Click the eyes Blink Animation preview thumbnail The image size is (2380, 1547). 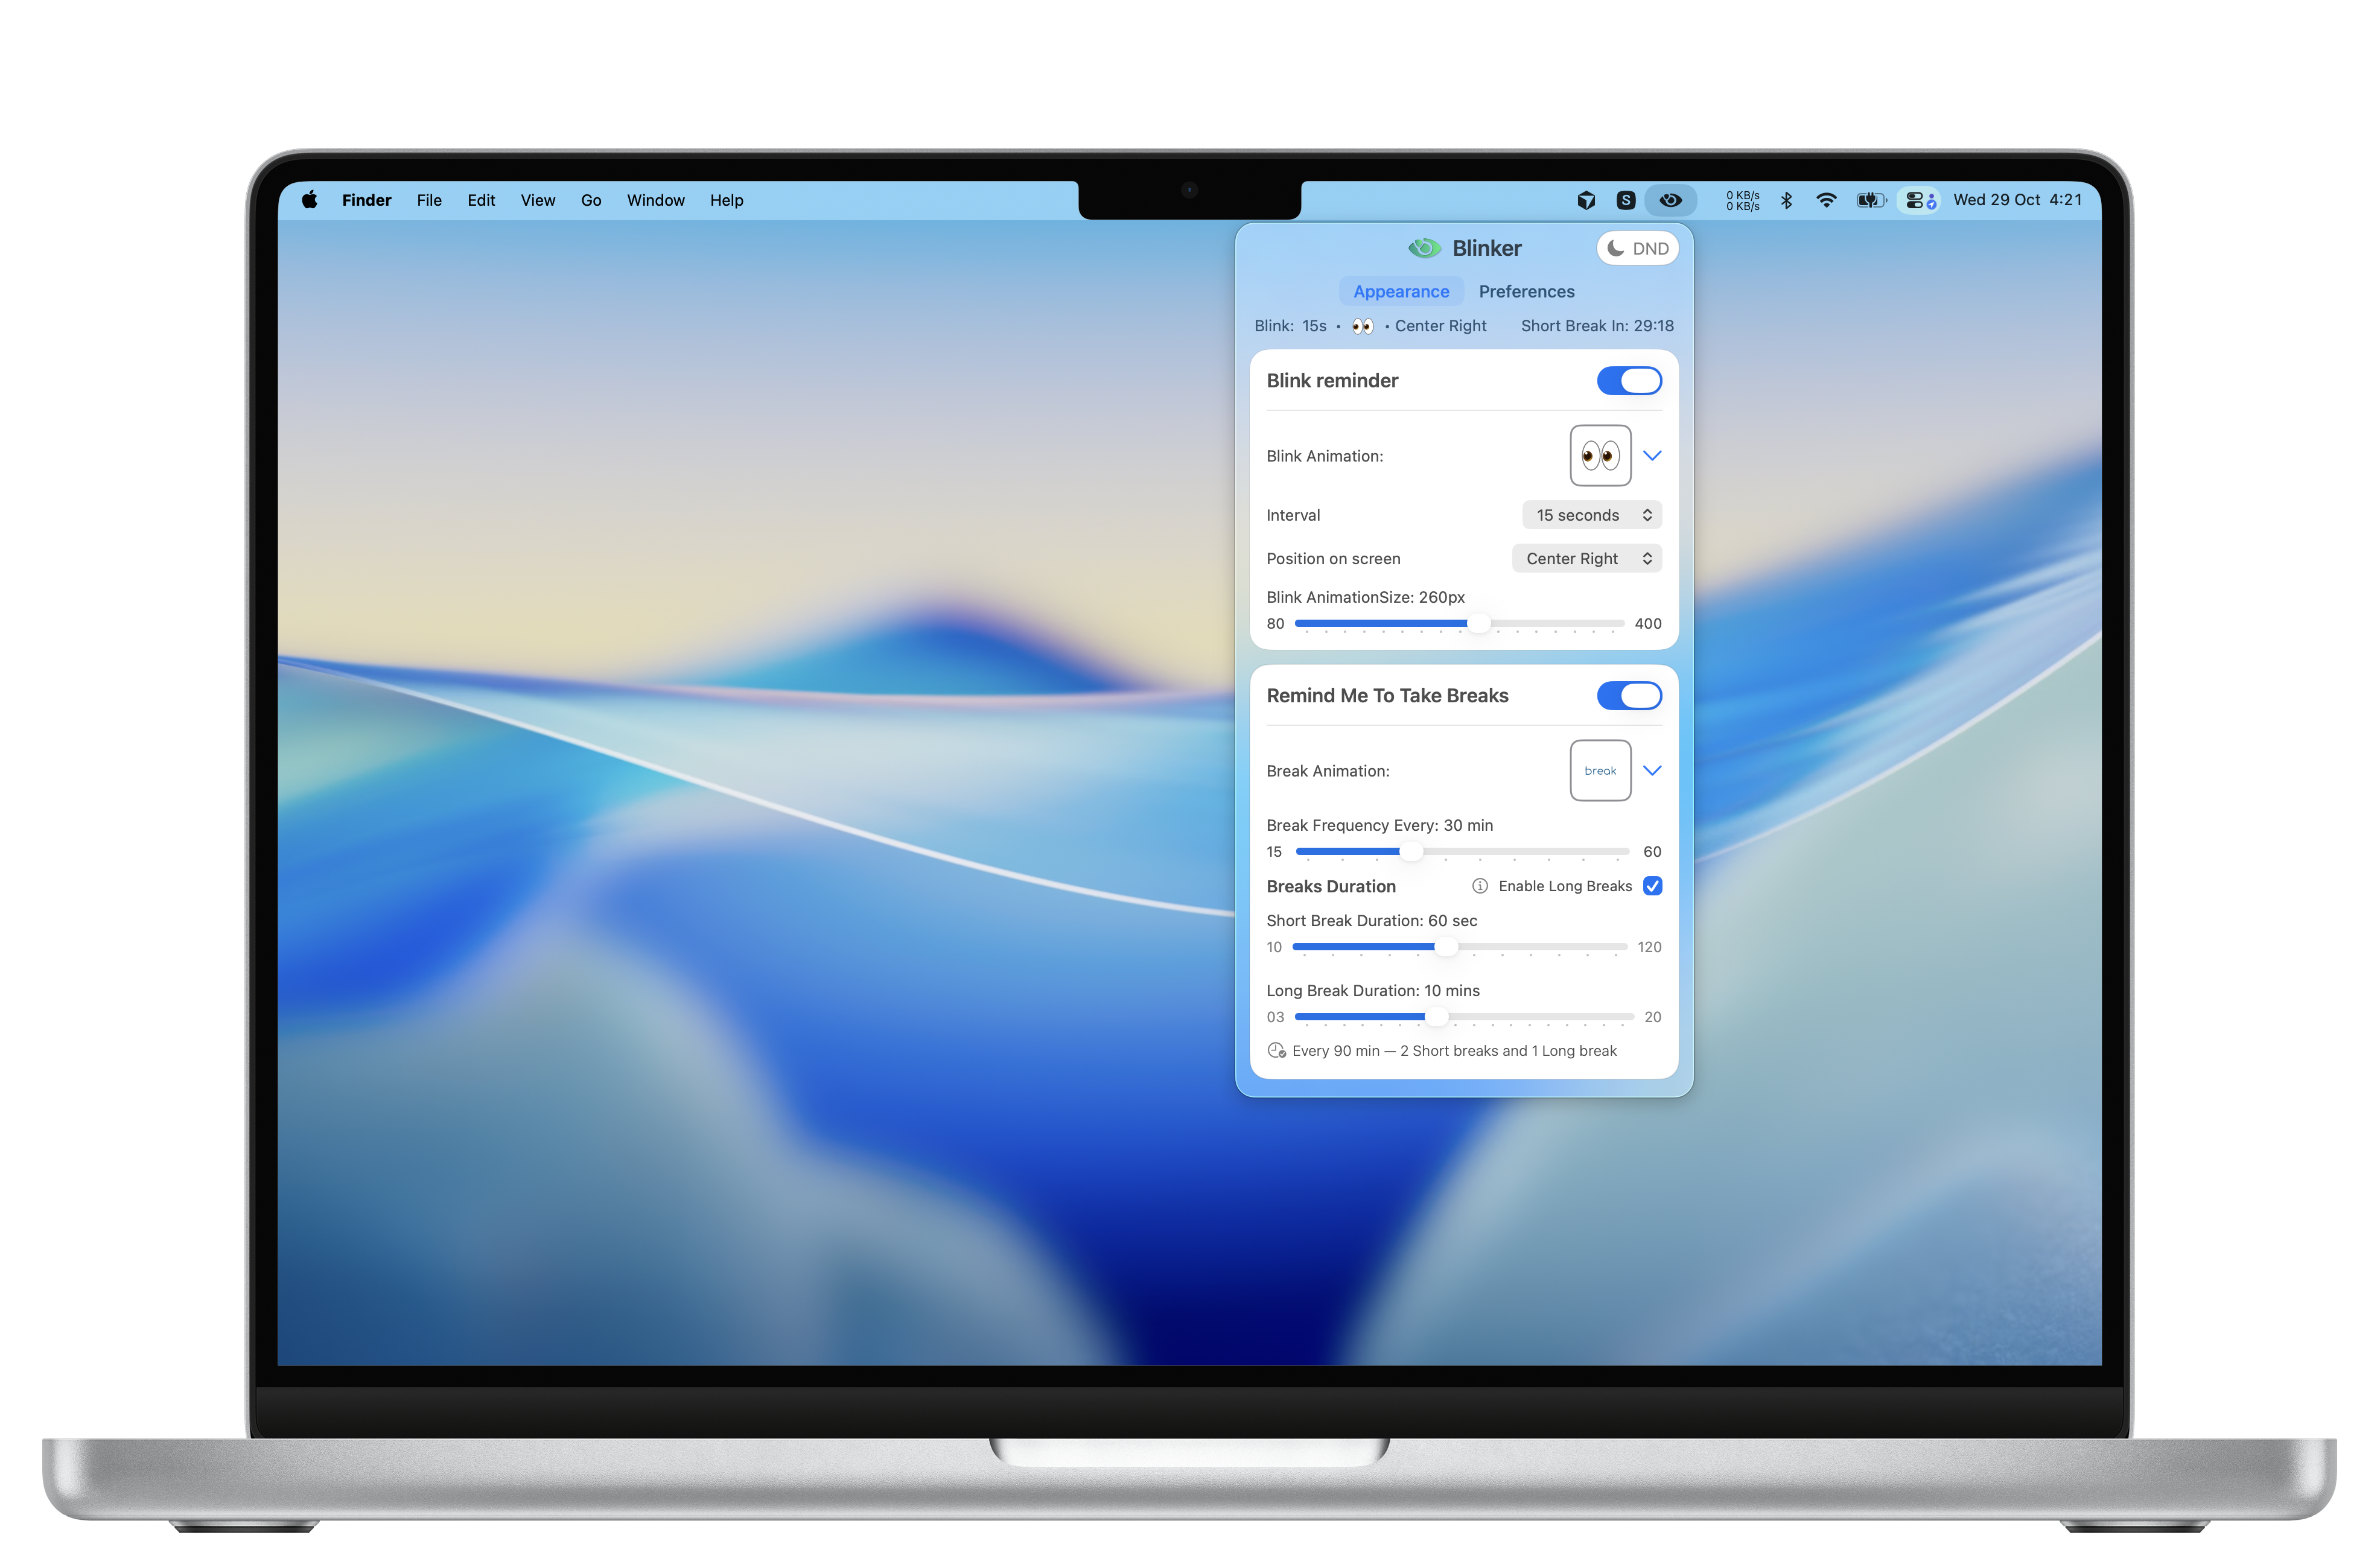(1600, 455)
